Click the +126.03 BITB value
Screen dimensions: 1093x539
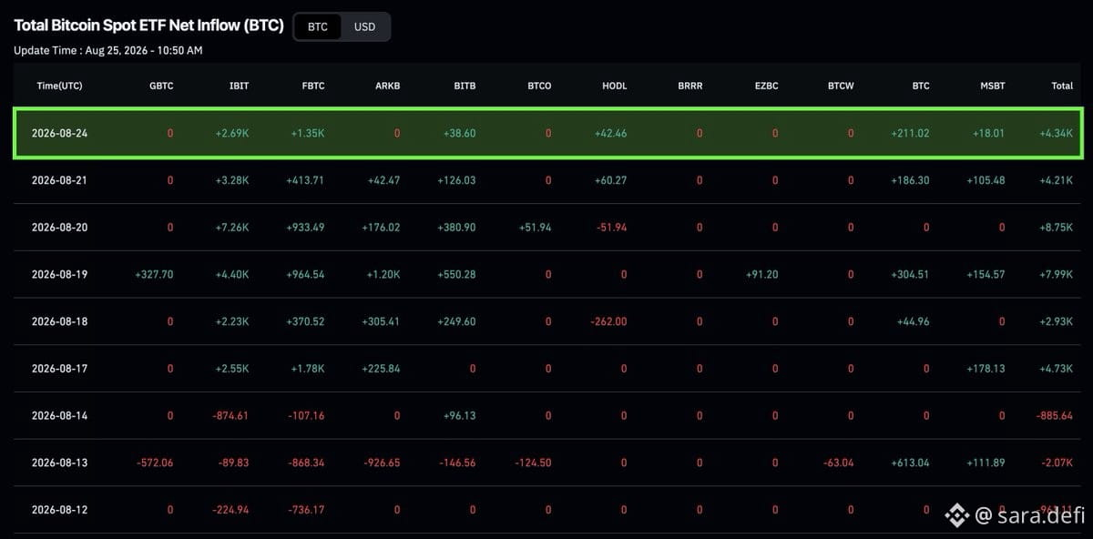click(x=455, y=180)
